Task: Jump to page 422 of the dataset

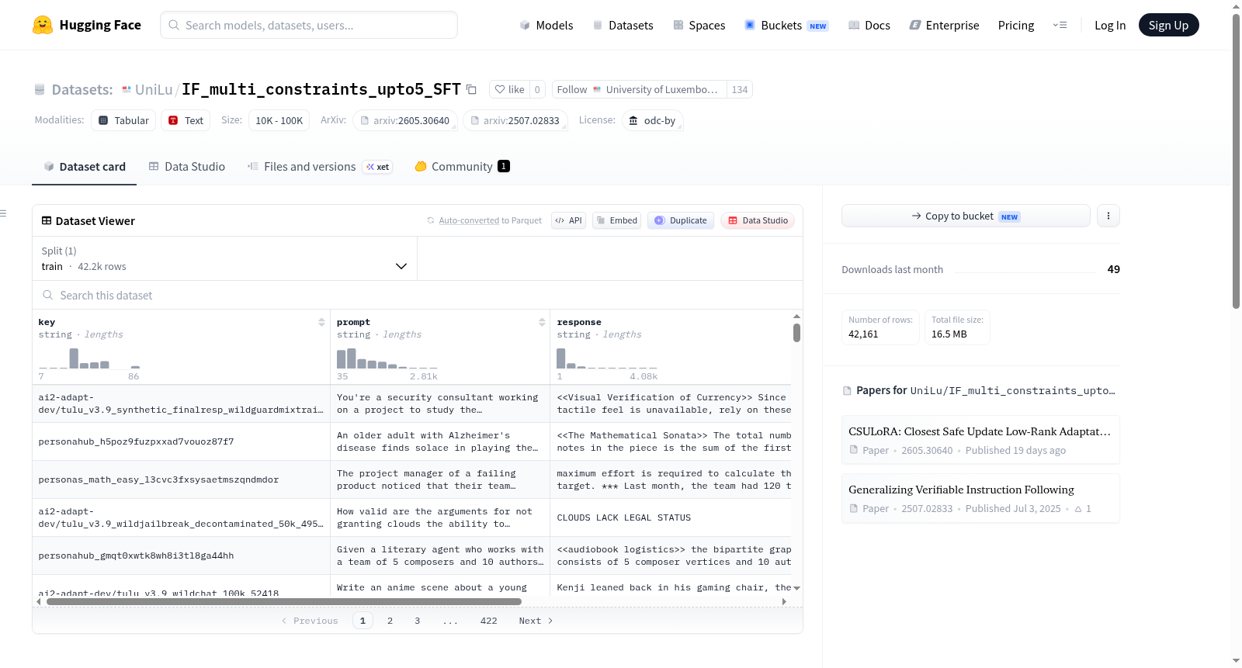Action: click(x=488, y=621)
